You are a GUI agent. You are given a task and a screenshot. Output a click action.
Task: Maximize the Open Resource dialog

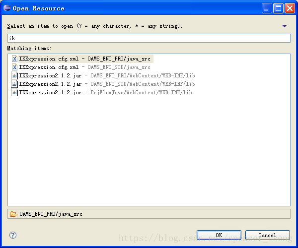pos(278,8)
